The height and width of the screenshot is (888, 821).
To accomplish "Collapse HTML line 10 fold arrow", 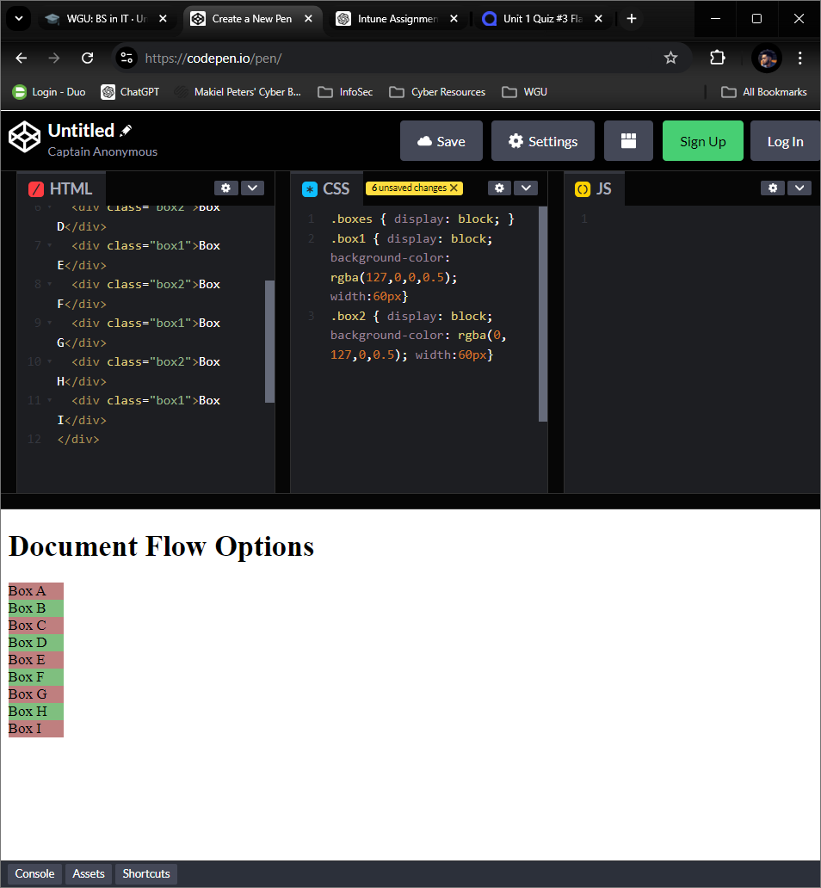I will click(49, 362).
